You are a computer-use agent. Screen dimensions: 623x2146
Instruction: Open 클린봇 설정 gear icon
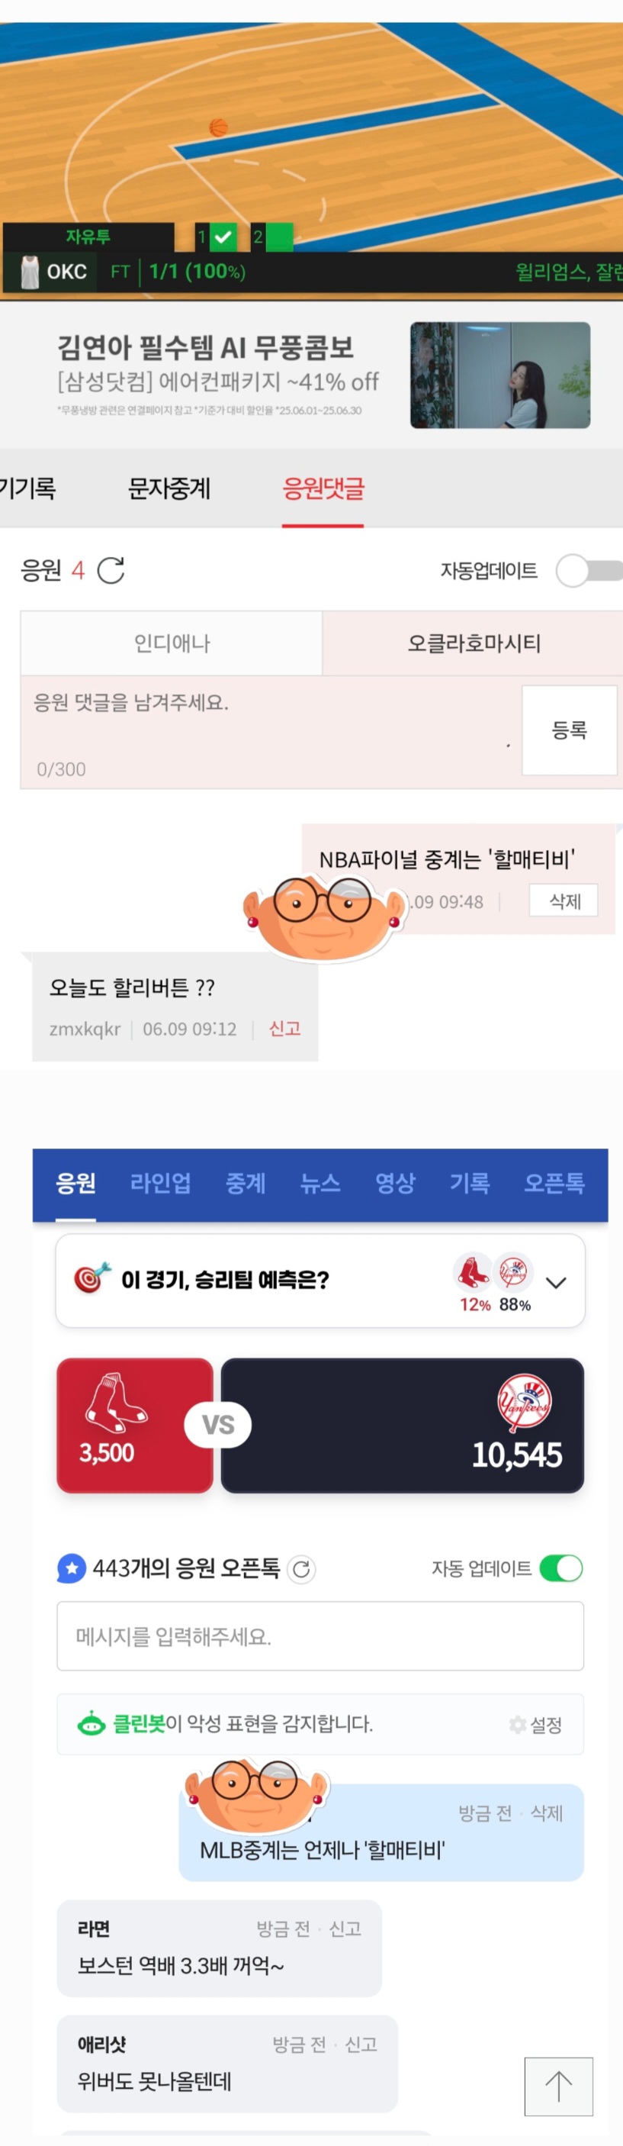pyautogui.click(x=517, y=1725)
